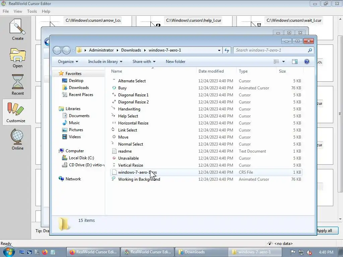Screen dimensions: 343x257
Task: Select the Handwriting cursor file
Action: (x=206, y=109)
